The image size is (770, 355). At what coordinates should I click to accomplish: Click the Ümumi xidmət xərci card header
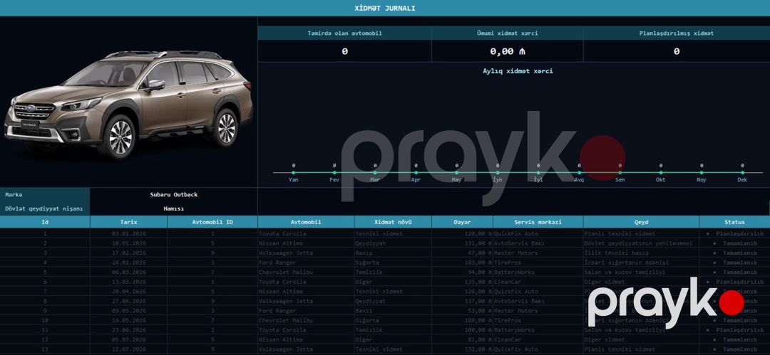(x=508, y=33)
